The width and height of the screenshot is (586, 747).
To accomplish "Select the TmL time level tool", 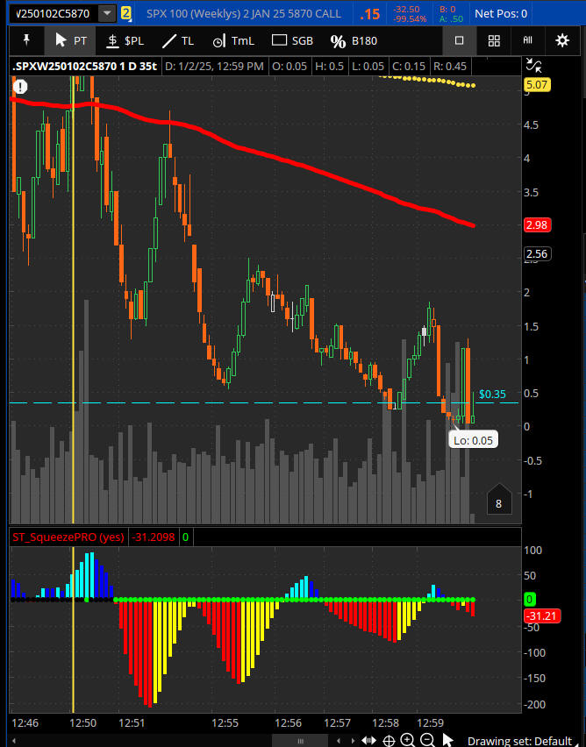I will (233, 40).
